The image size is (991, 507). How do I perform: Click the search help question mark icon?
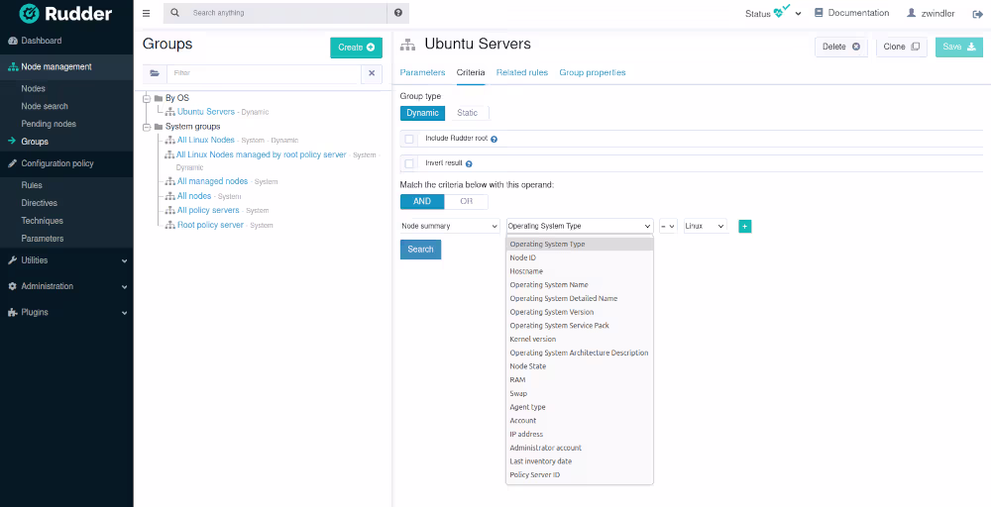pos(398,13)
